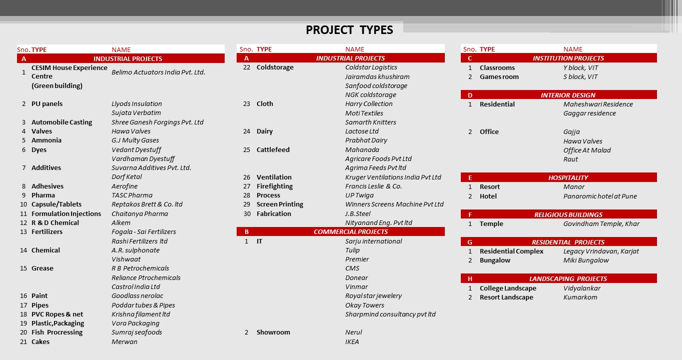682x360 pixels.
Task: Click 'Goodlass nerolac' name
Action: coord(138,296)
